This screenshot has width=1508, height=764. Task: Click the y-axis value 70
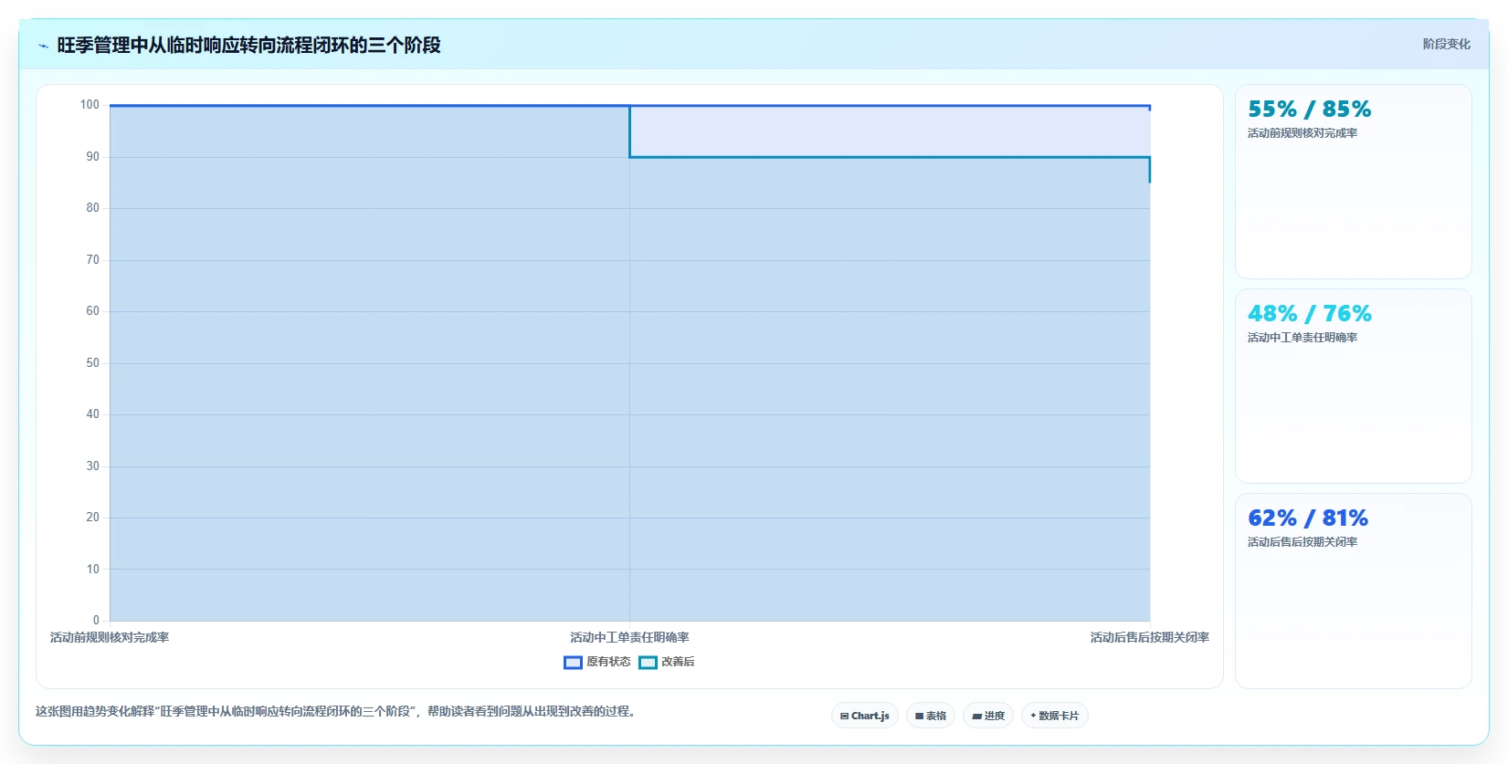92,260
